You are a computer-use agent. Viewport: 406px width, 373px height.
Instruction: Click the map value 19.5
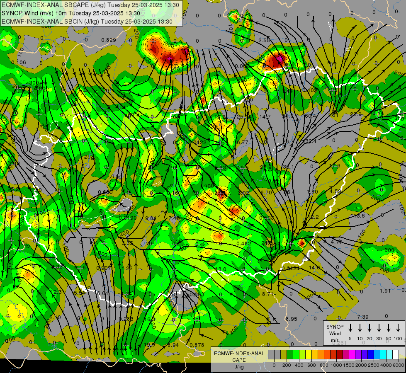(243, 167)
